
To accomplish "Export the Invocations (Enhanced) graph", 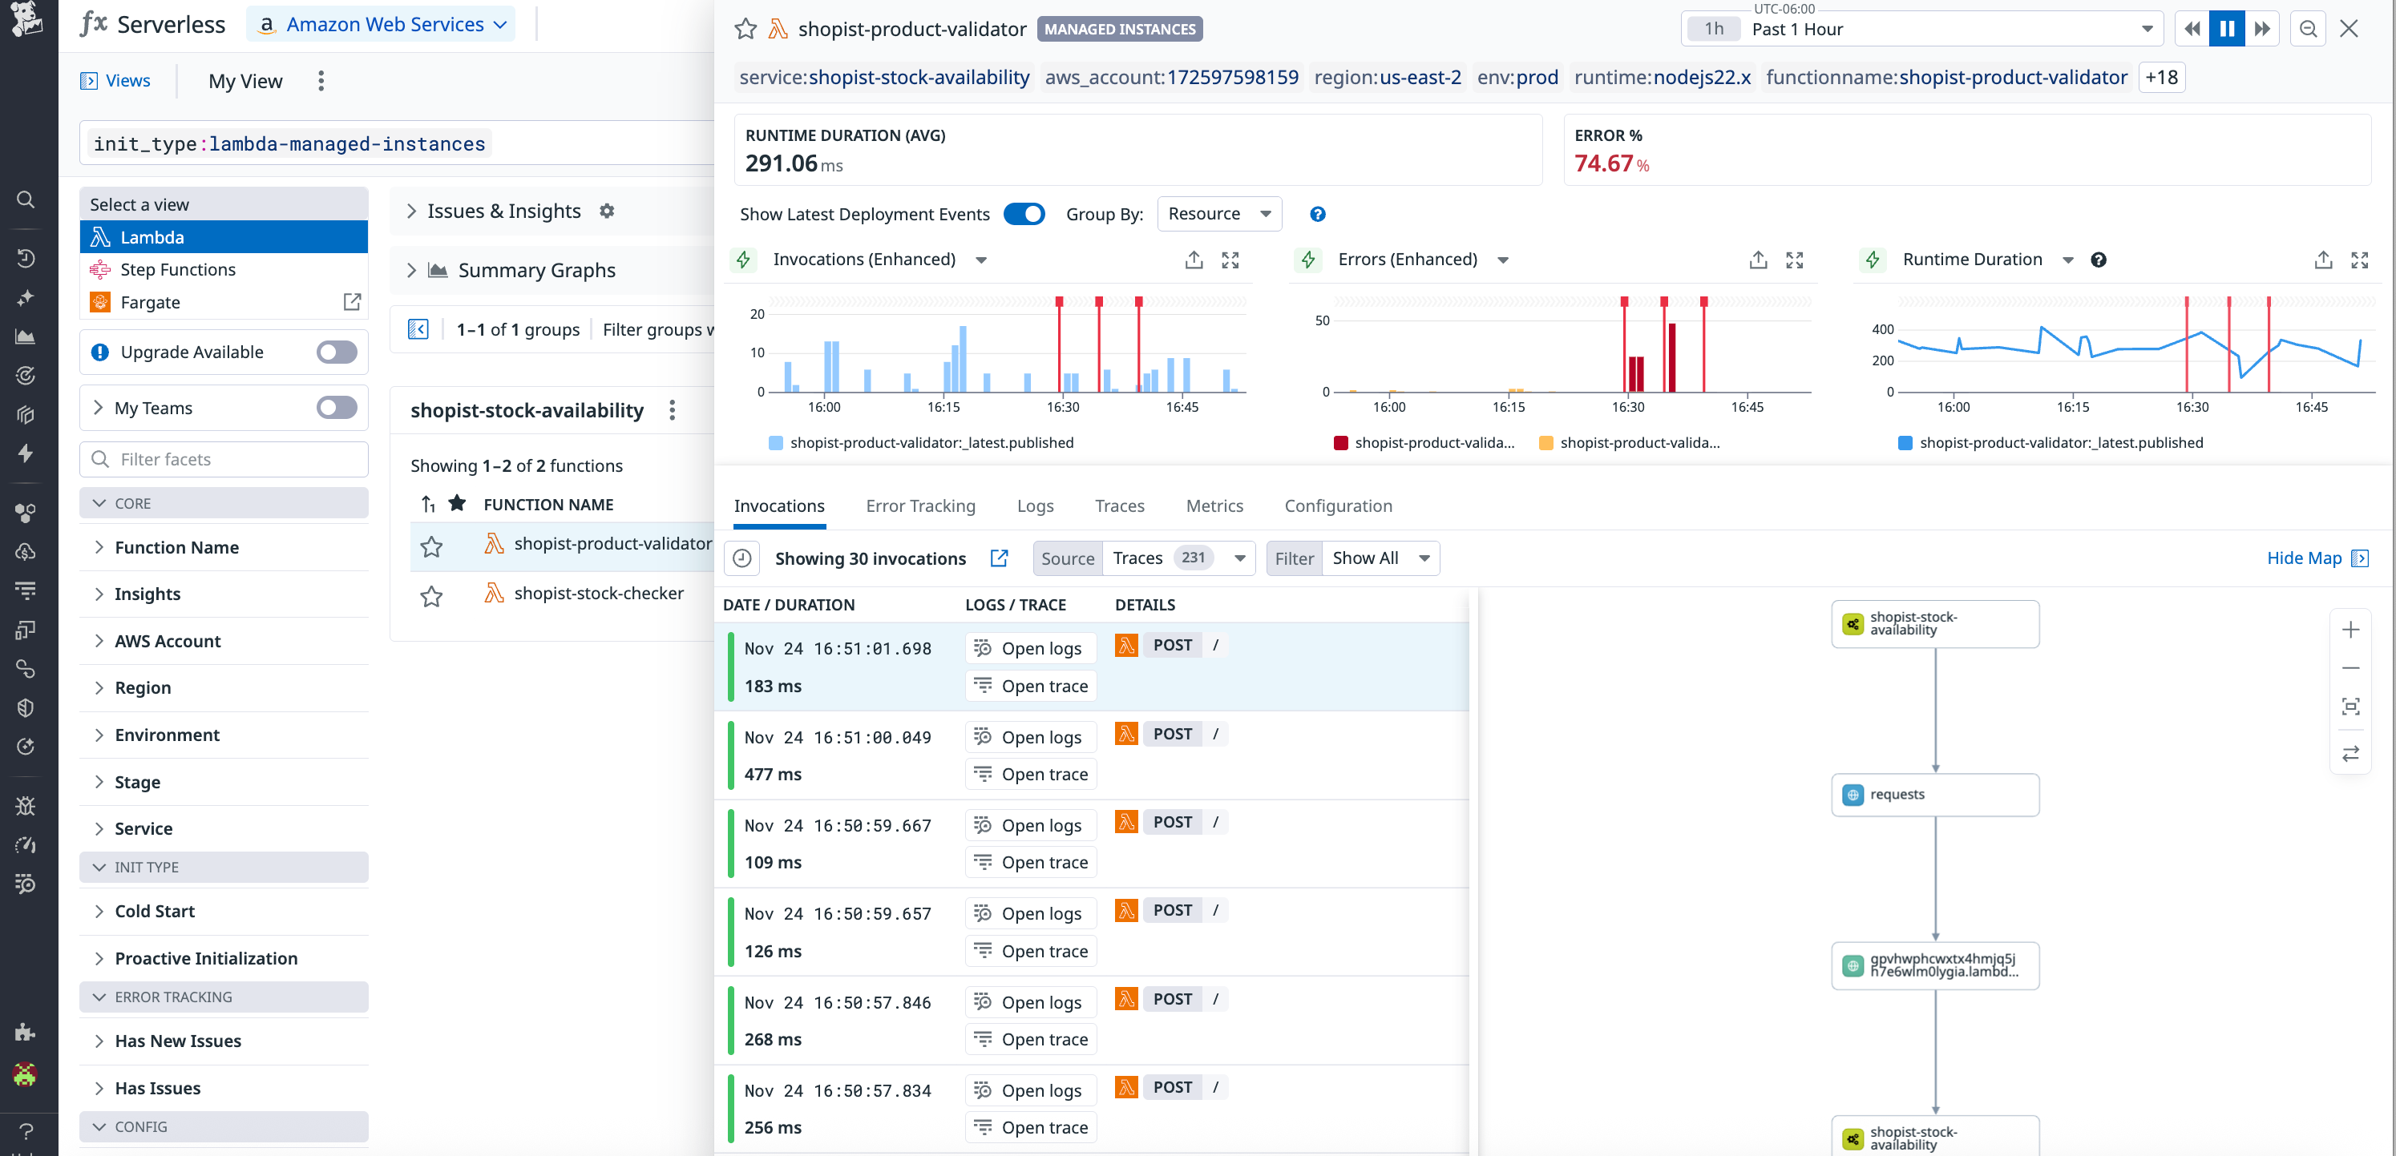I will click(1194, 260).
